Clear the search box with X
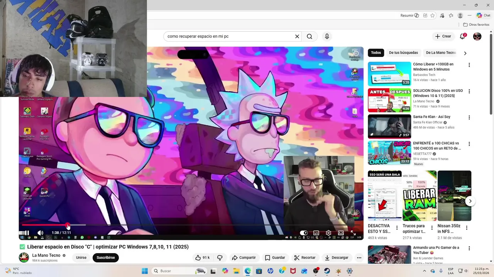This screenshot has height=277, width=494. 297,37
